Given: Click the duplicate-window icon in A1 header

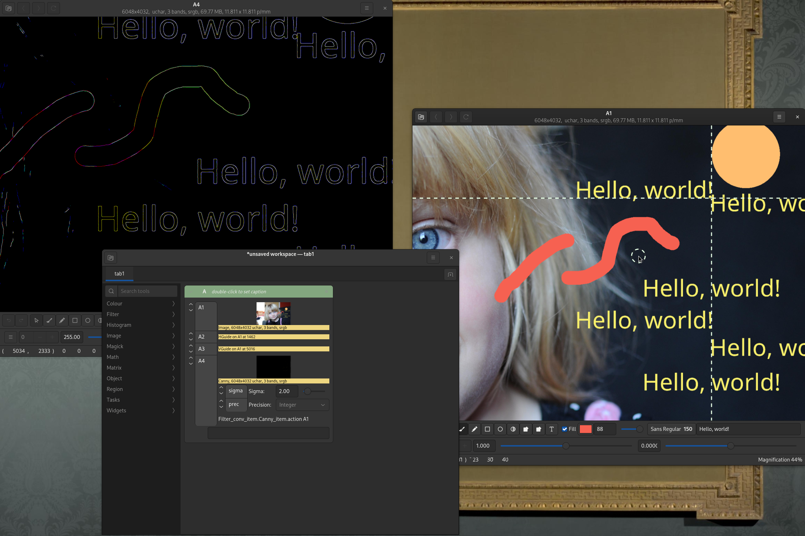Looking at the screenshot, I should pos(421,117).
